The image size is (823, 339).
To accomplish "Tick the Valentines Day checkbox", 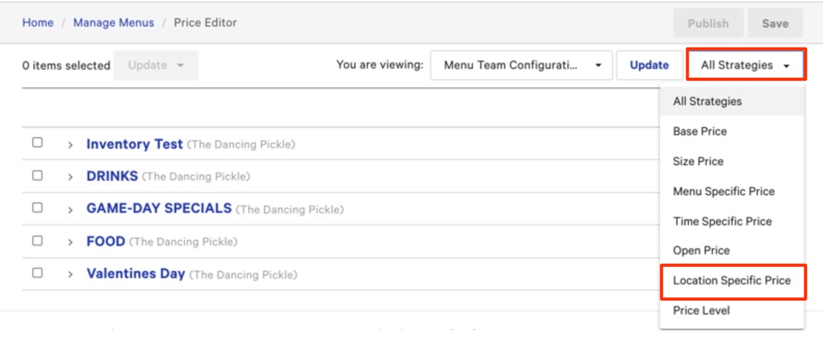I will (x=38, y=273).
